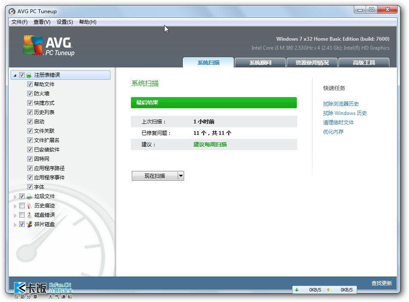This screenshot has height=302, width=409.
Task: Click the junk files (垃圾文件) category icon
Action: (x=29, y=196)
